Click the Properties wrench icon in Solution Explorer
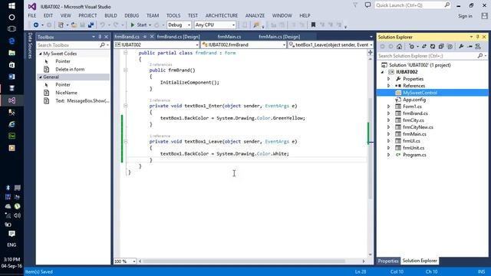 tap(461, 46)
